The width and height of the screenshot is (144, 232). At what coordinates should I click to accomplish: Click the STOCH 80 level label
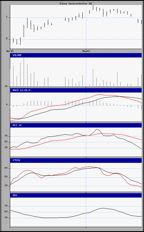click(x=6, y=168)
